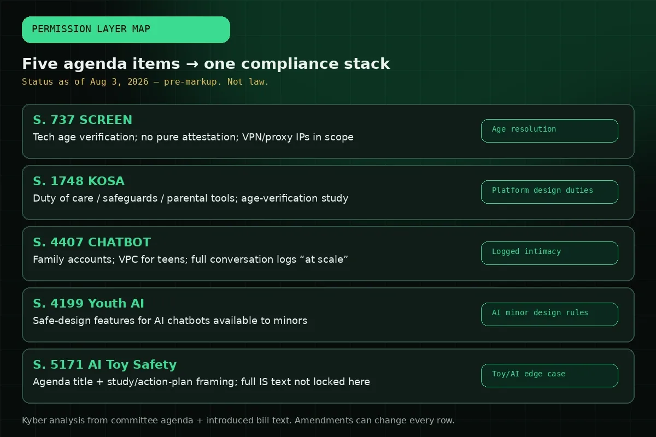Select the Age resolution tag
Screen dimensions: 656x437
(x=549, y=131)
